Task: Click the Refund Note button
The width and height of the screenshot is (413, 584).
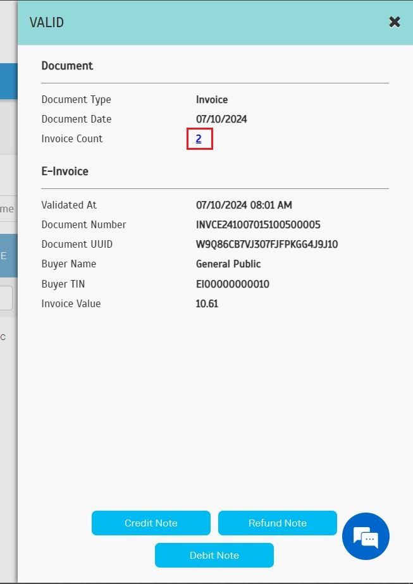Action: (x=277, y=523)
